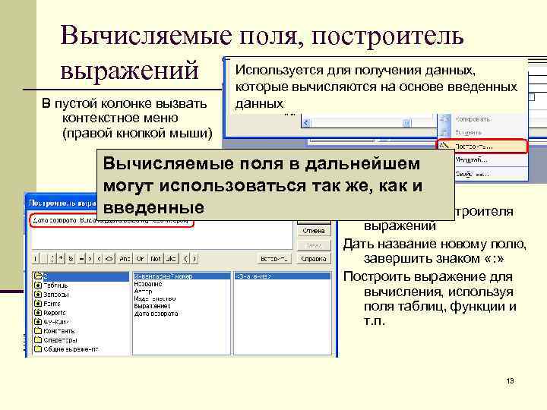Choose Копировать from the context menu

coord(482,119)
